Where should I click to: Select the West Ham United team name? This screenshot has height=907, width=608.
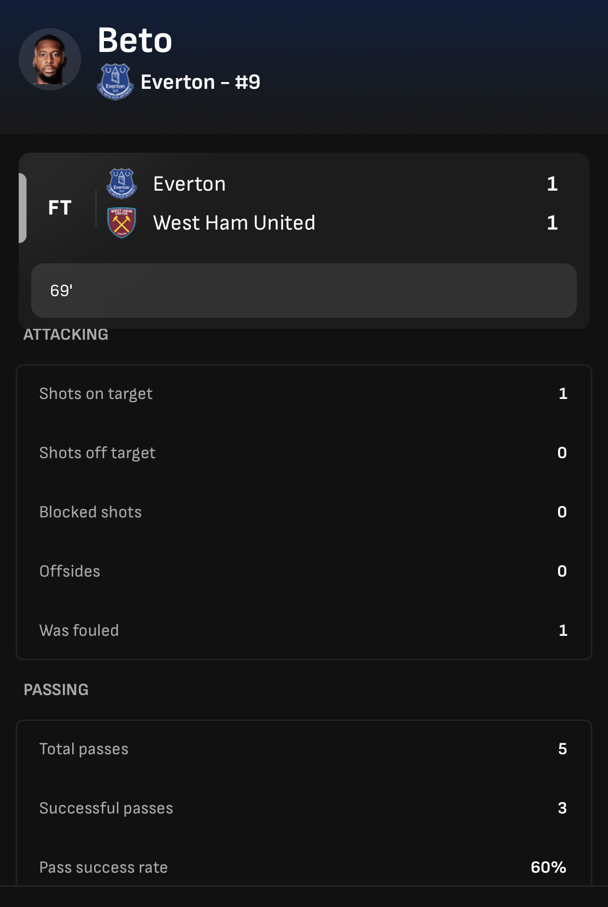pos(234,223)
